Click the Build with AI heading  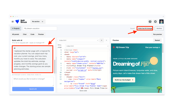coord(17,40)
